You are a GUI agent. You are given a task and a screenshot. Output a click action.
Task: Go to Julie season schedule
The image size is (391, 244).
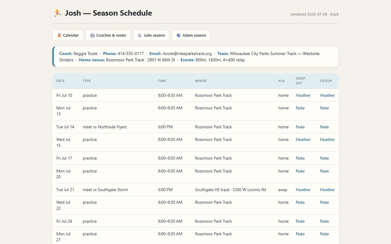coord(151,35)
